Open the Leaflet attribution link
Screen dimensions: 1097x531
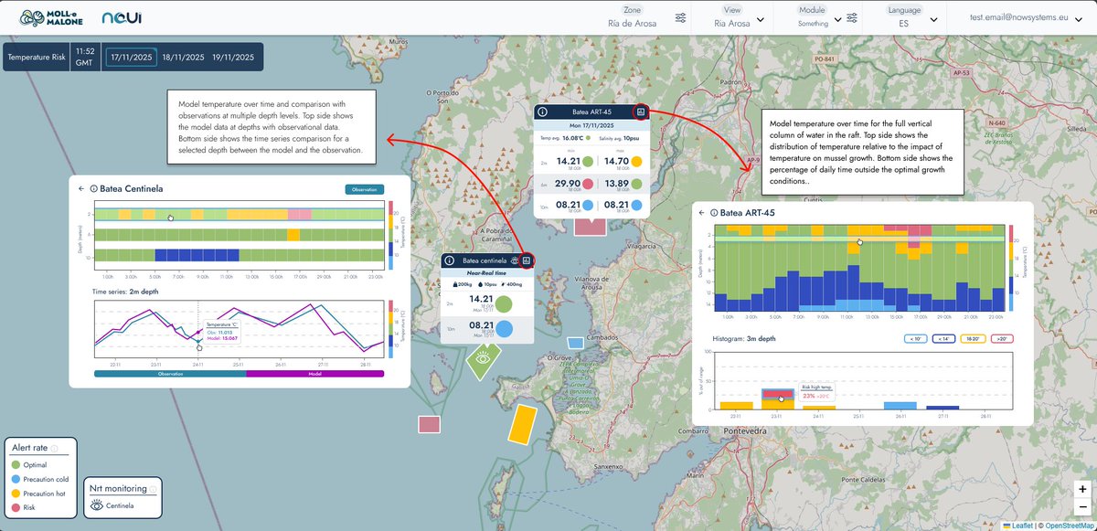(x=1022, y=525)
